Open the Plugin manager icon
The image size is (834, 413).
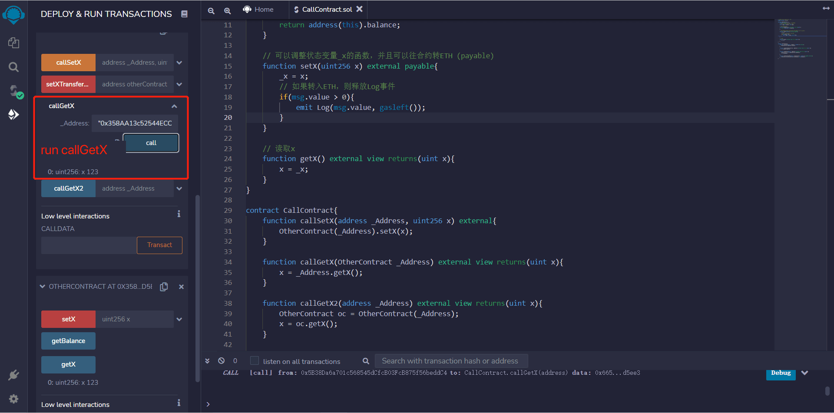click(13, 375)
